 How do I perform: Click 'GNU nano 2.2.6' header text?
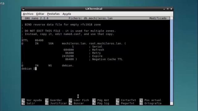pos(37,18)
